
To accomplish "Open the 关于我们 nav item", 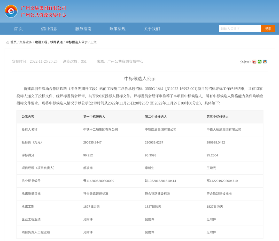I will coord(152,29).
